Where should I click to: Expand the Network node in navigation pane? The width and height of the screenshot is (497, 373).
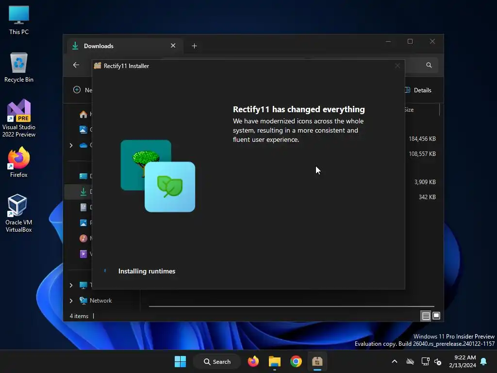click(71, 301)
